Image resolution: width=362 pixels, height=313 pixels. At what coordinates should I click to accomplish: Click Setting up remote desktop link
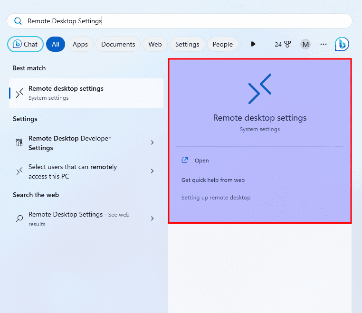click(x=216, y=198)
